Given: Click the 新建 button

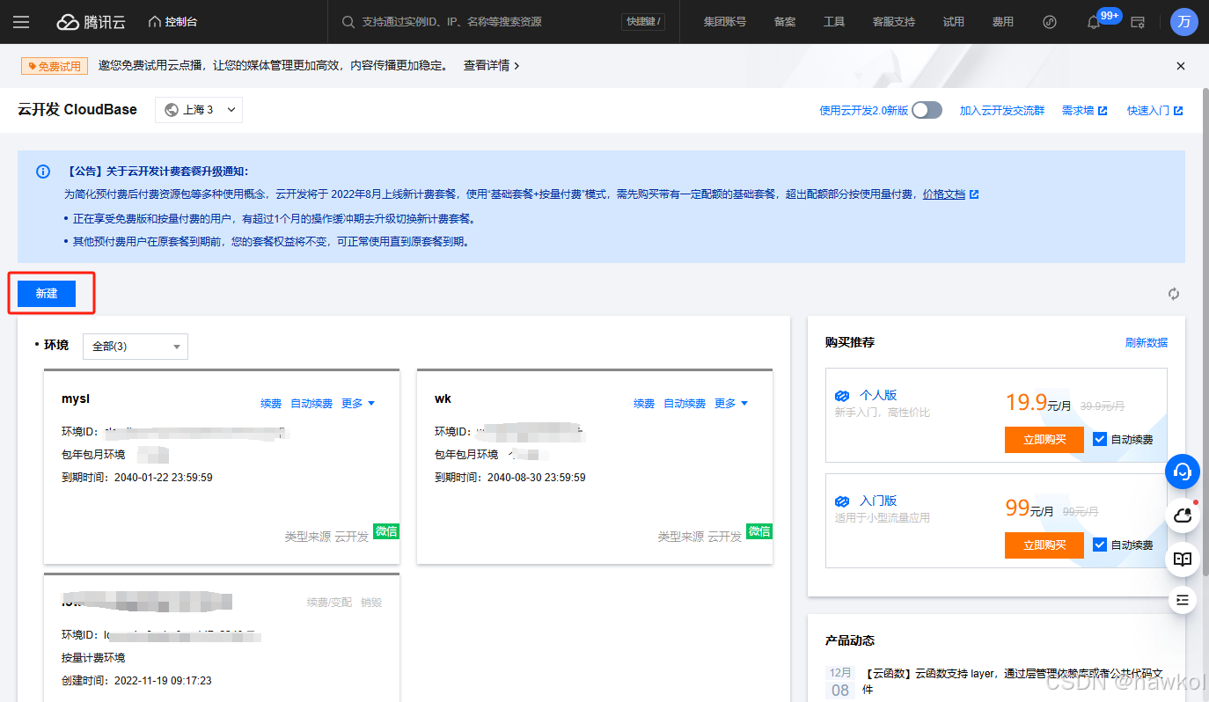Looking at the screenshot, I should (x=47, y=294).
